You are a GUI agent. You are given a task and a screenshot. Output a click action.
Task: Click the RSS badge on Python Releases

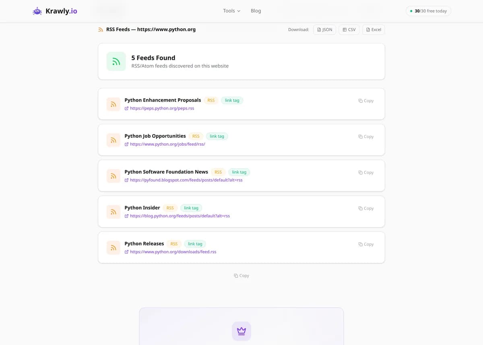(174, 244)
